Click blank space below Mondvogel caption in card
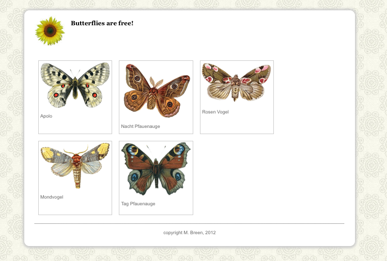This screenshot has width=387, height=261. (x=75, y=207)
